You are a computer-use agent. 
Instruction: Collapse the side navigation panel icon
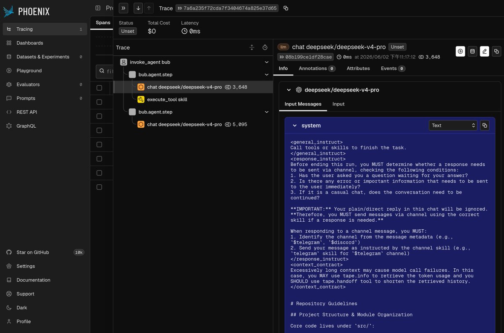[x=98, y=8]
